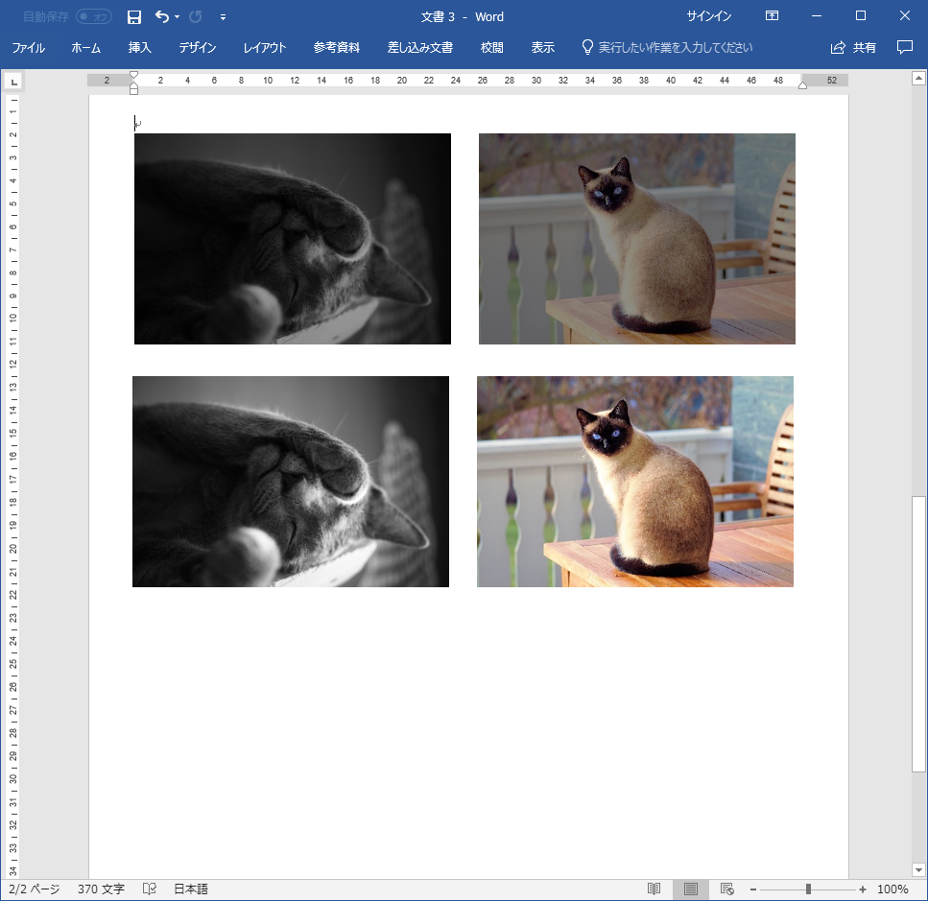Switch to Read Mode view

click(x=654, y=889)
